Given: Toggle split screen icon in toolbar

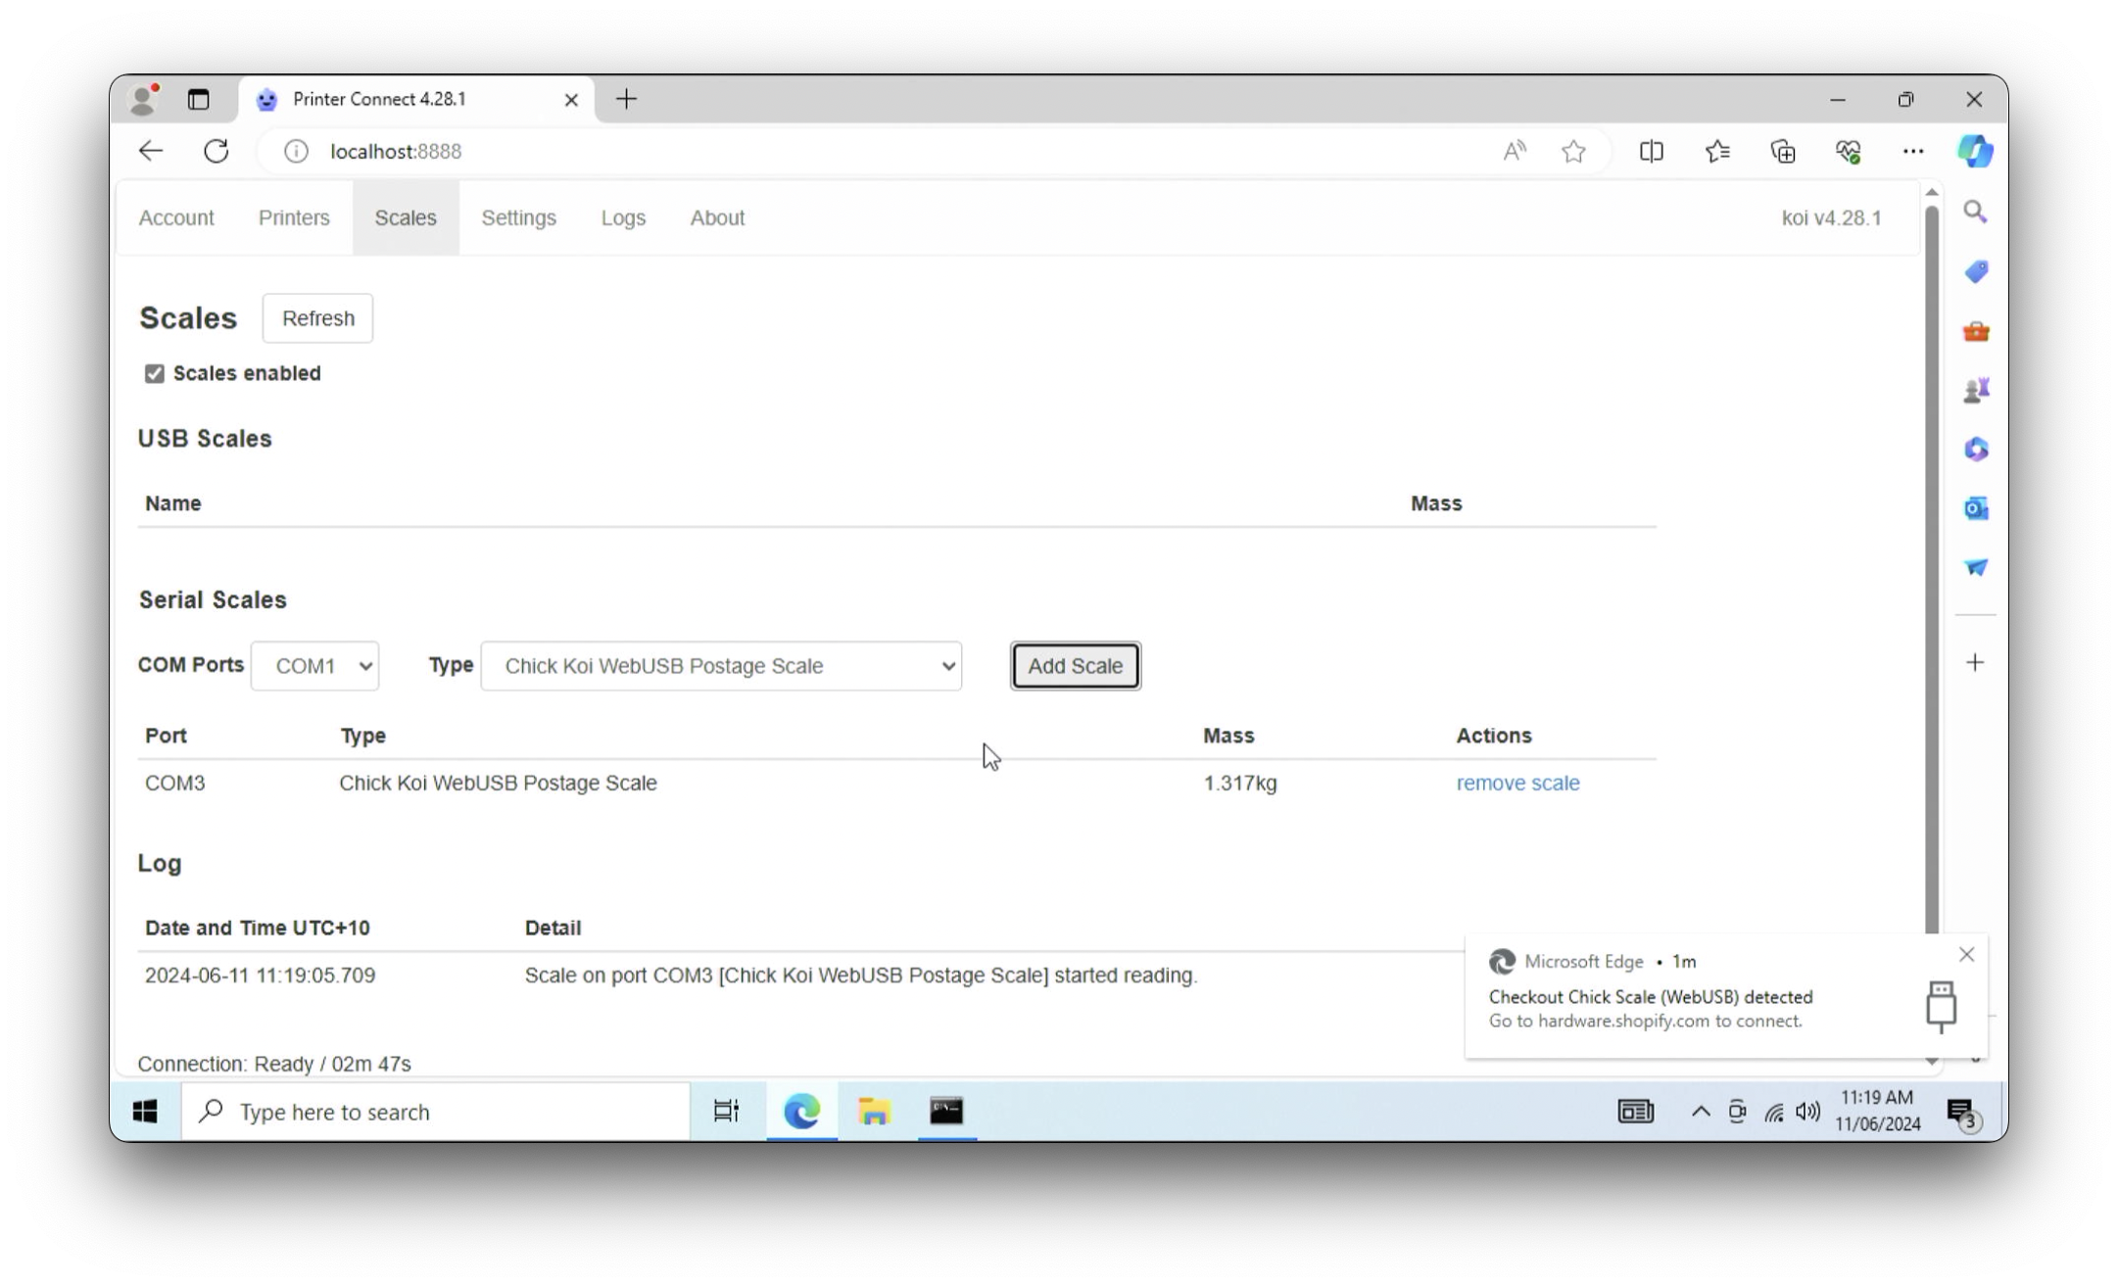Looking at the screenshot, I should point(1651,151).
